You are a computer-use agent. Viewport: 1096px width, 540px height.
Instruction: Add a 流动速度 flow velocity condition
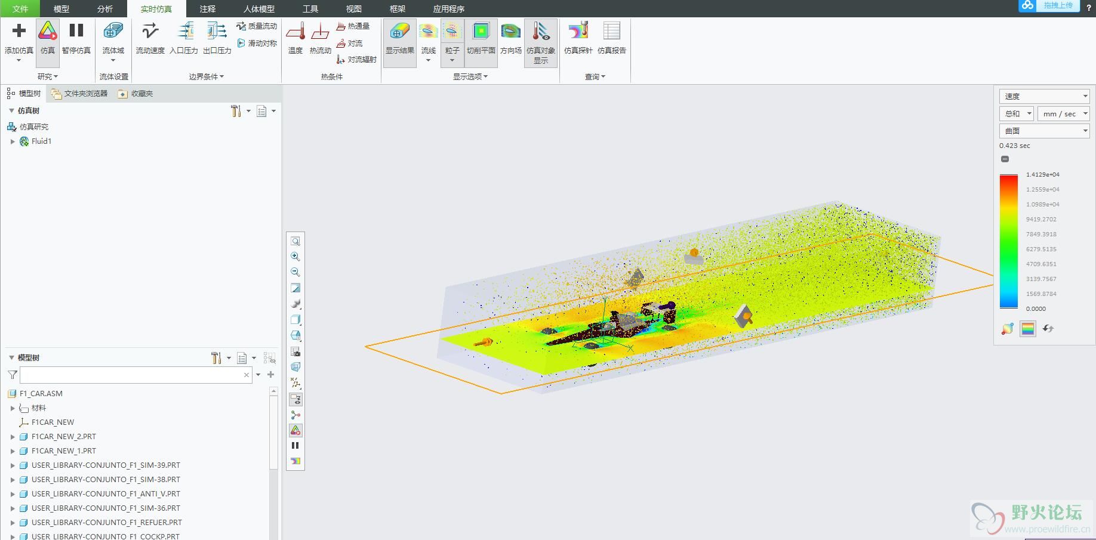(150, 38)
